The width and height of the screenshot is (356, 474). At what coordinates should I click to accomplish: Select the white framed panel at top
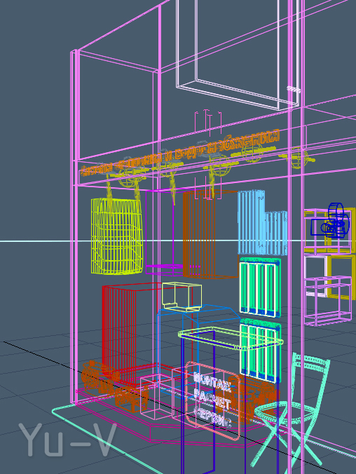click(238, 55)
